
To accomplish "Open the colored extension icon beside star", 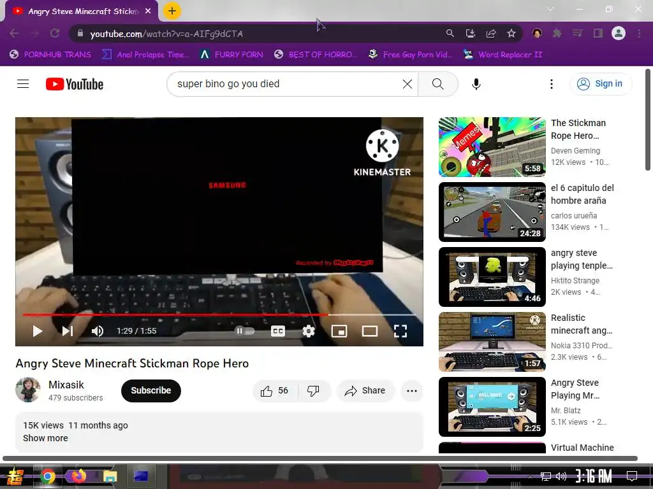I will [537, 33].
